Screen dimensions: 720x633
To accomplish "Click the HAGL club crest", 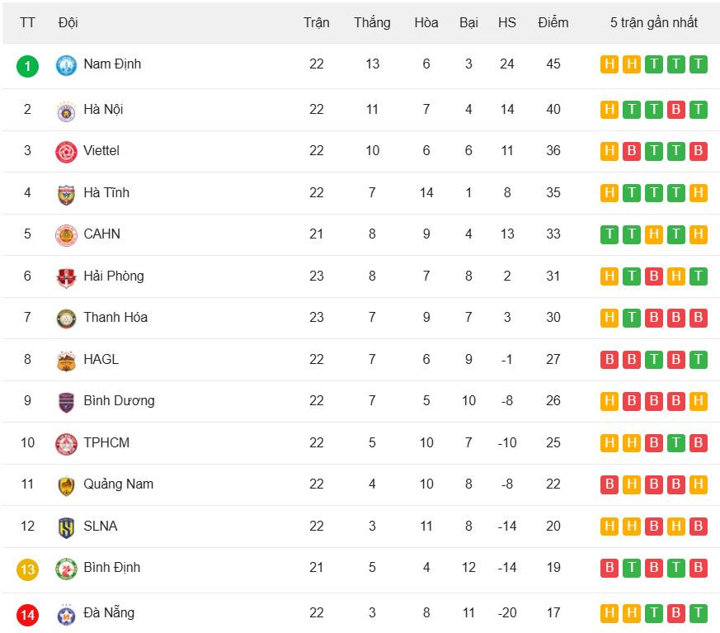I will 66,360.
